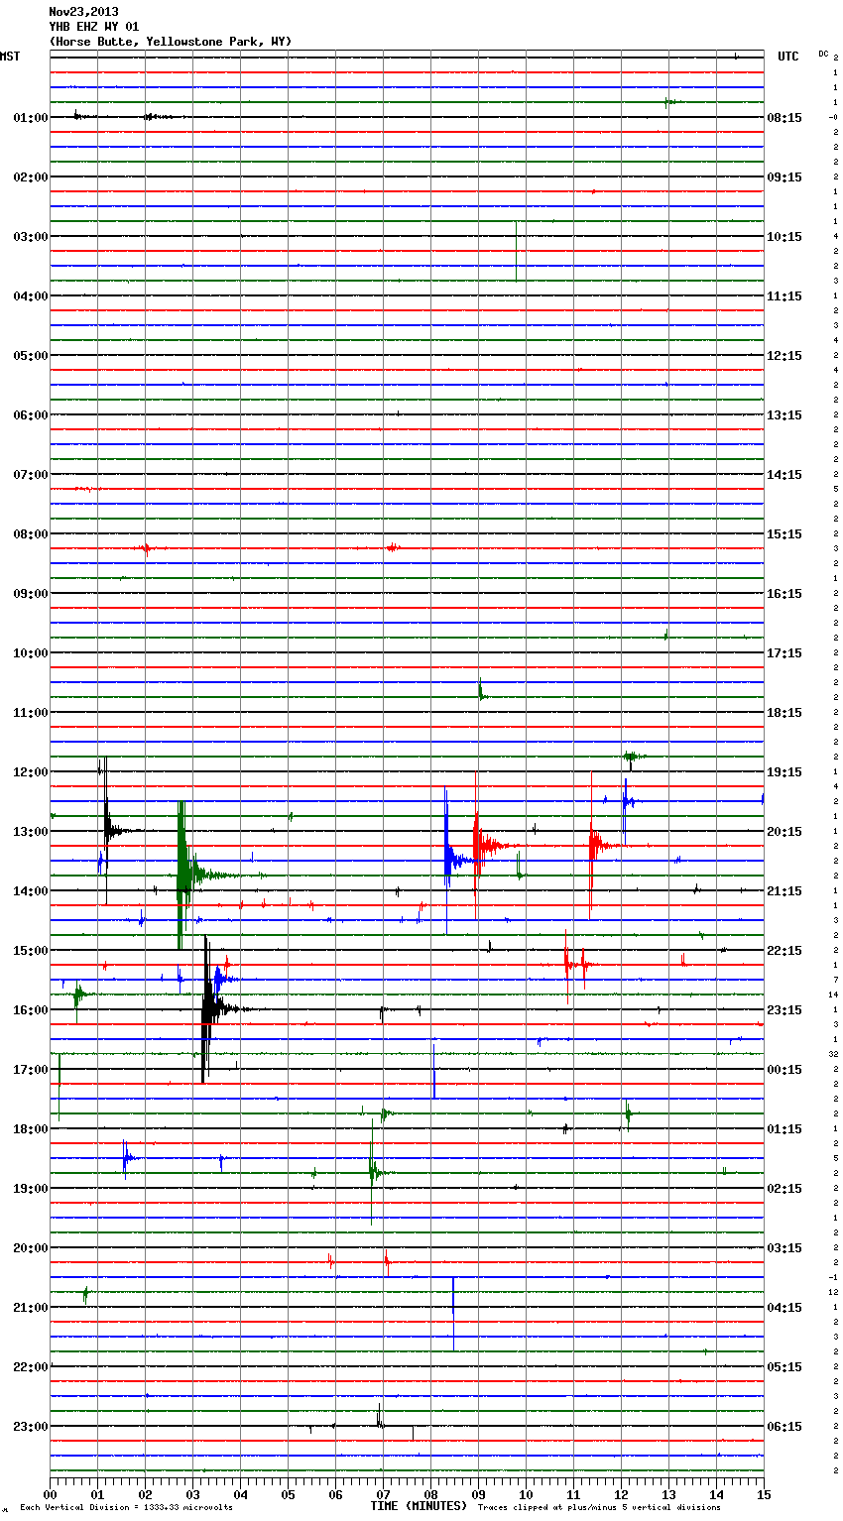843x1521 pixels.
Task: Click minute tick label 00 on bottom axis
Action: [50, 1494]
